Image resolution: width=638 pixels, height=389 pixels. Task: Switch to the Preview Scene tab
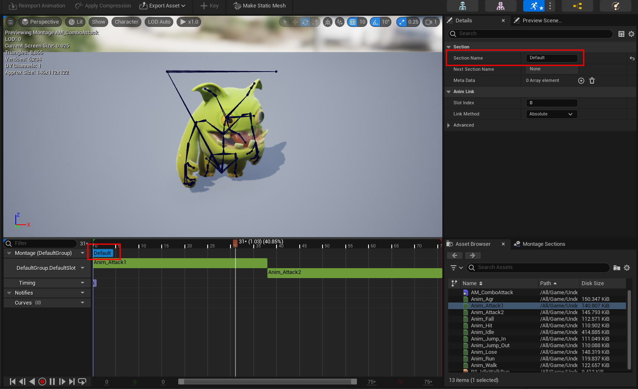tap(542, 21)
